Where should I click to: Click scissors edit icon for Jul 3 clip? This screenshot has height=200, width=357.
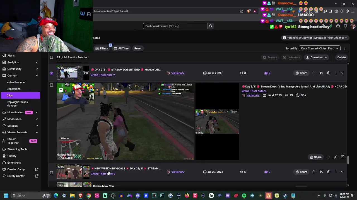pyautogui.click(x=321, y=73)
